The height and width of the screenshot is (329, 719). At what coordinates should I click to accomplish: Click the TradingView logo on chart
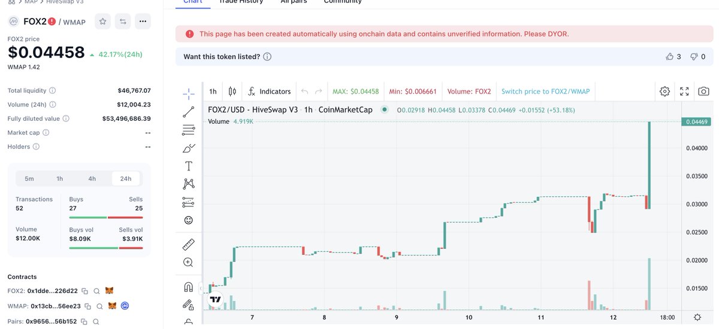click(216, 299)
